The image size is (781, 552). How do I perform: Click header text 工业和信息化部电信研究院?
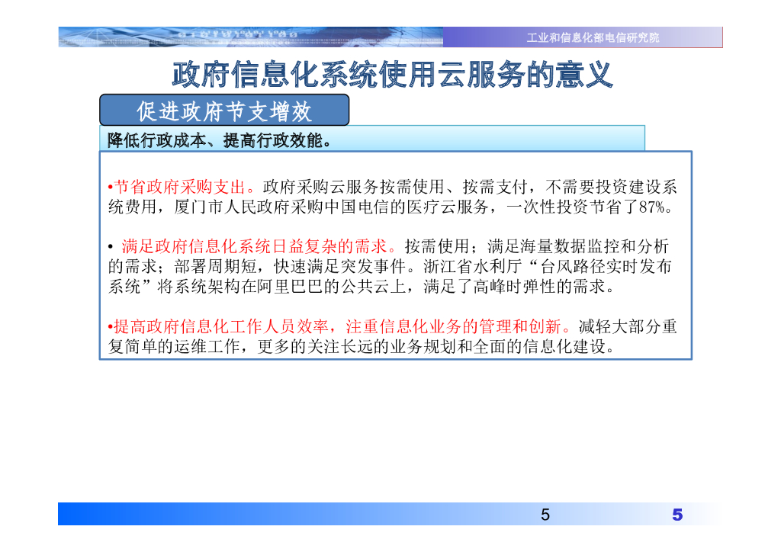(593, 38)
